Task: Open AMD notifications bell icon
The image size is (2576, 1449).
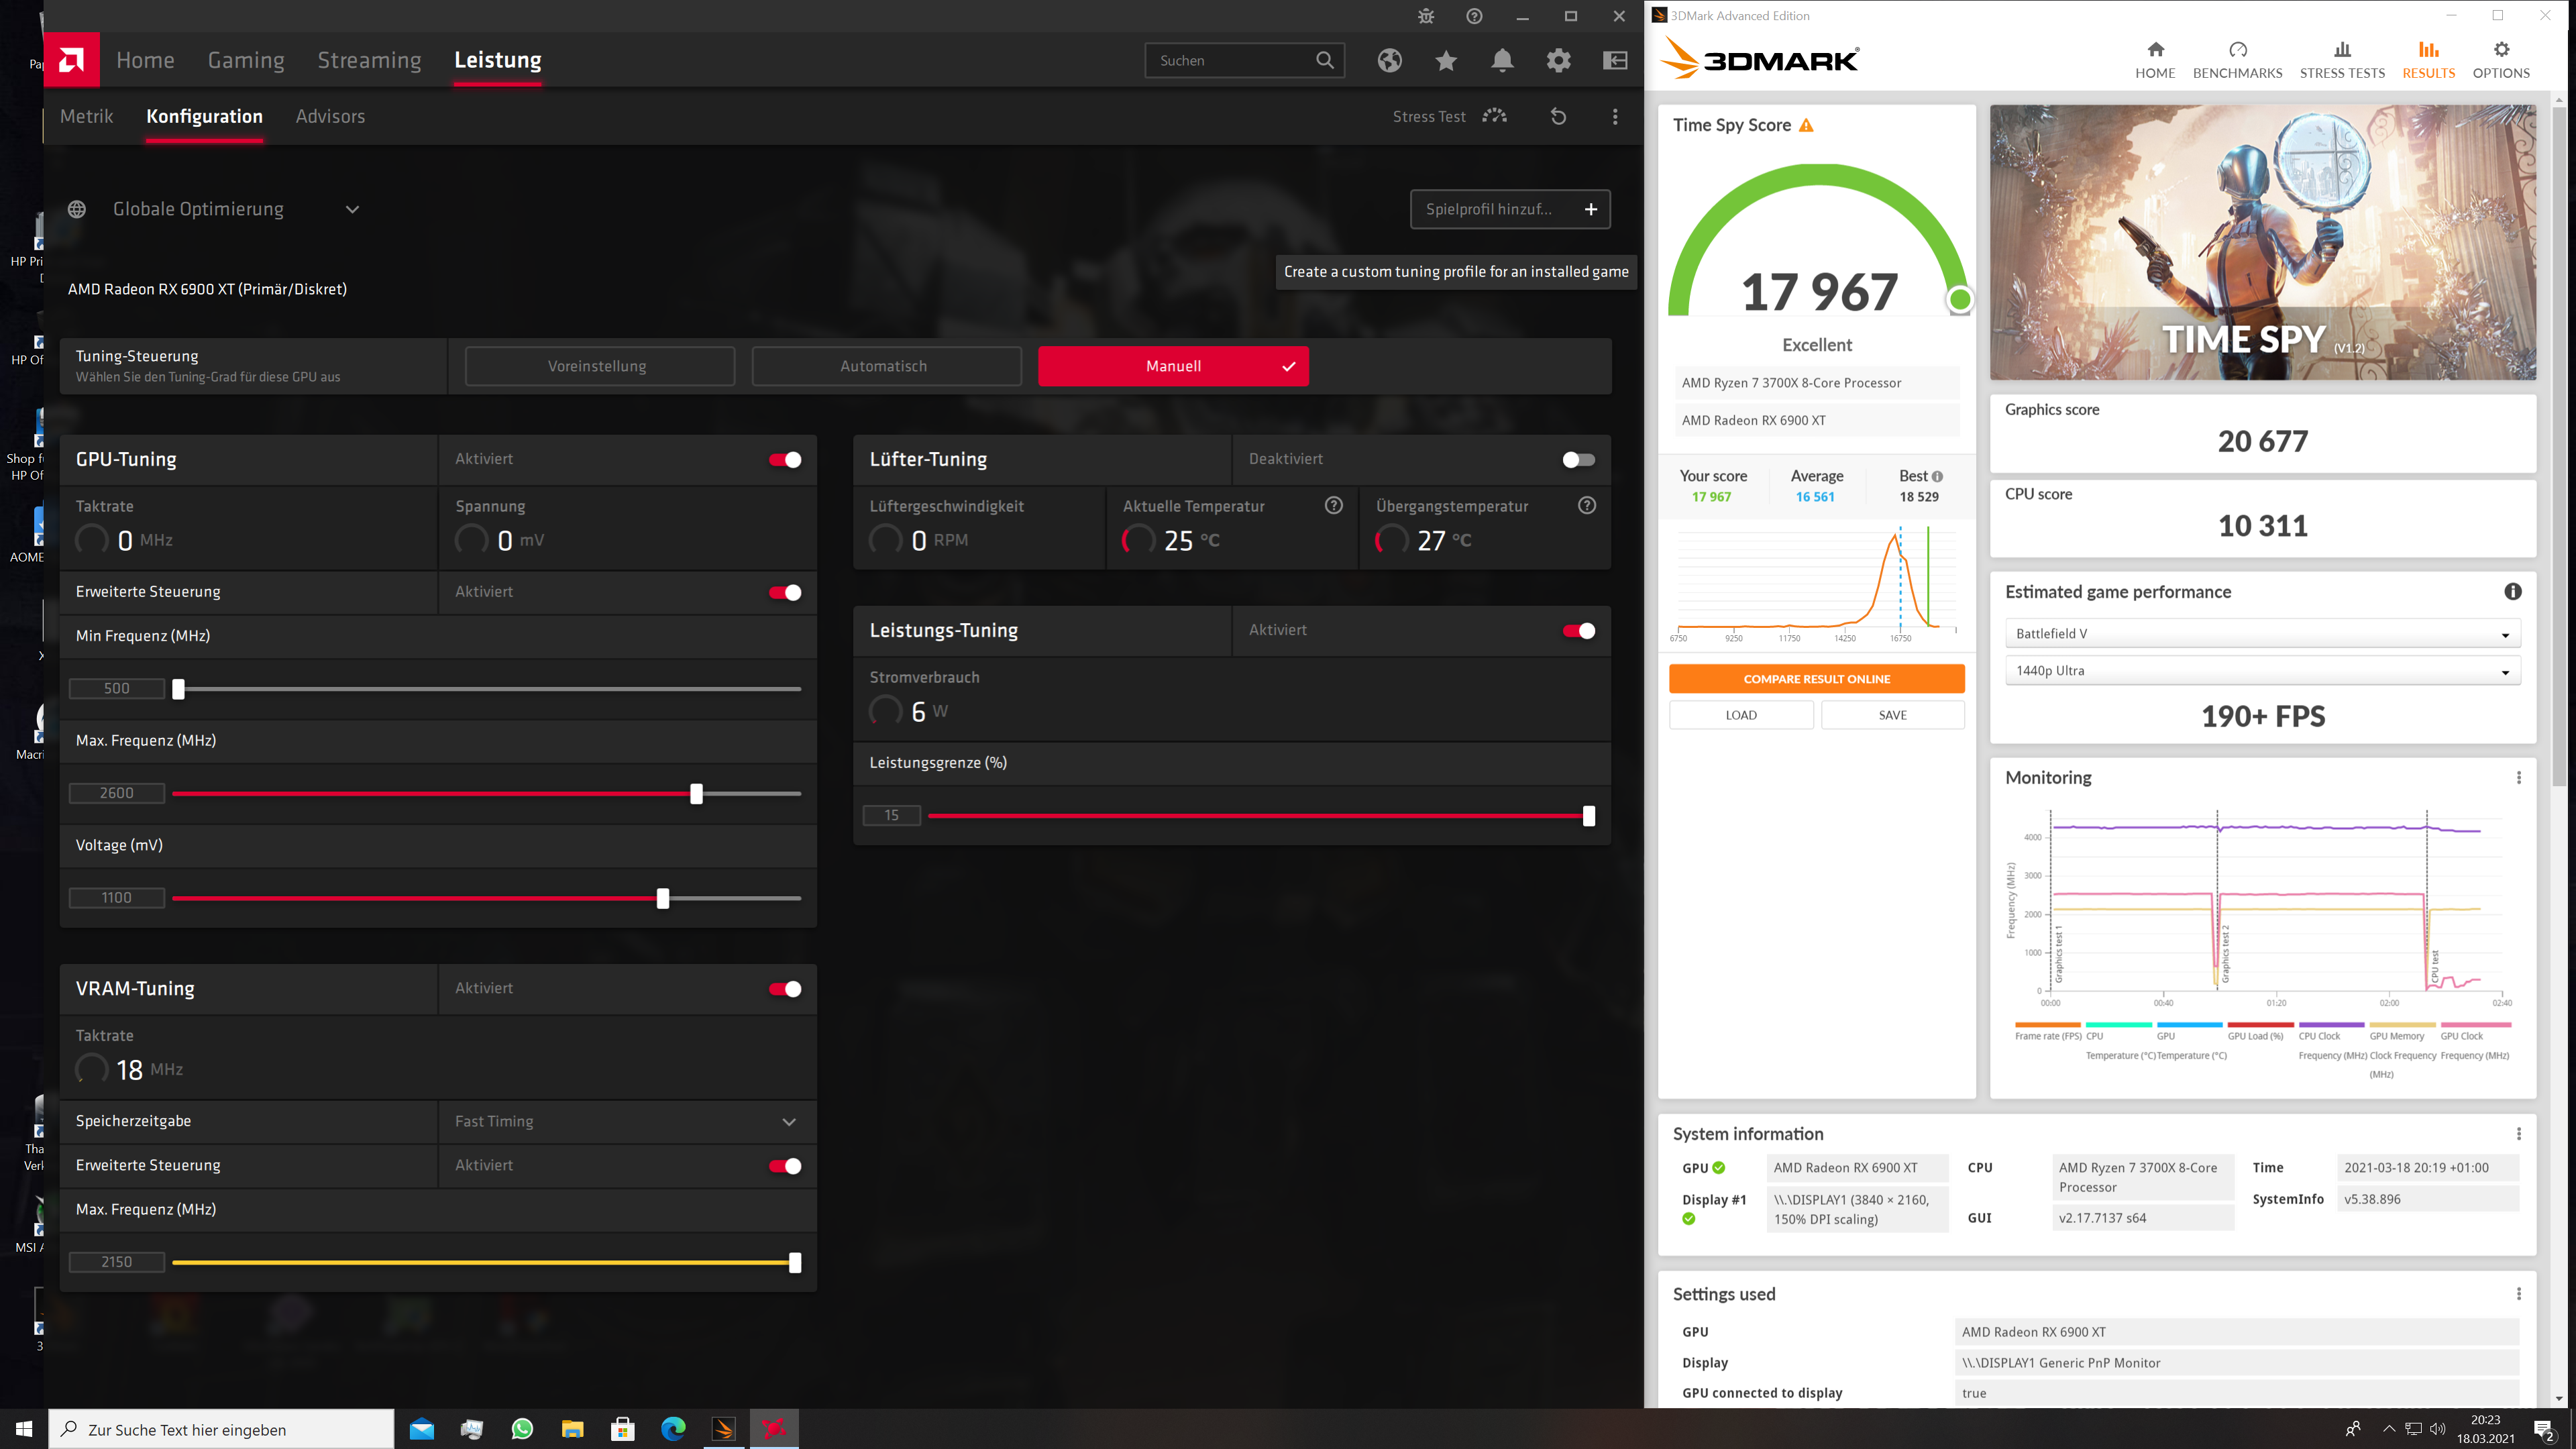Action: pos(1502,61)
